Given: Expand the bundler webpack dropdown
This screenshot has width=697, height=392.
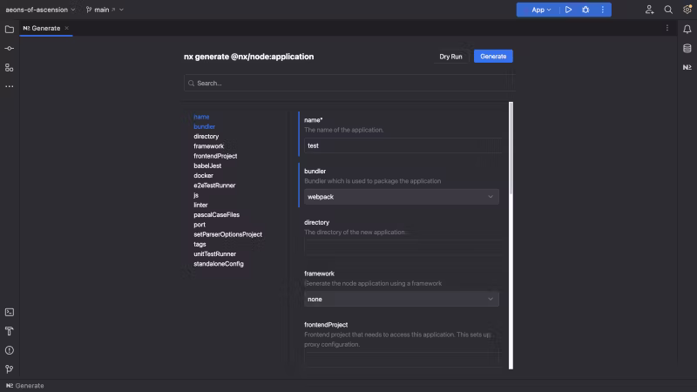Looking at the screenshot, I should pos(402,197).
